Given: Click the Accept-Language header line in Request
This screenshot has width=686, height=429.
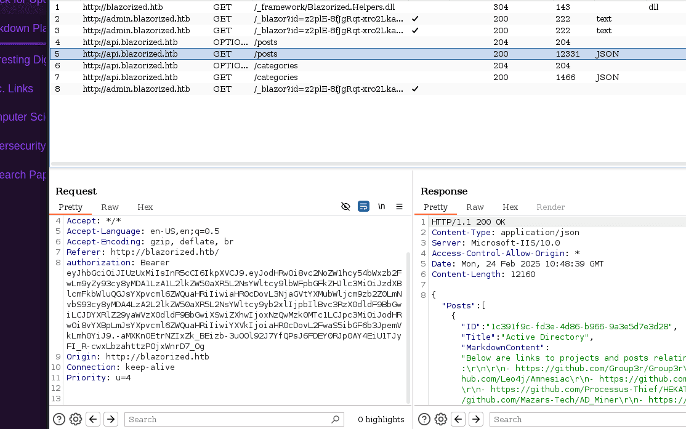Looking at the screenshot, I should 143,231.
